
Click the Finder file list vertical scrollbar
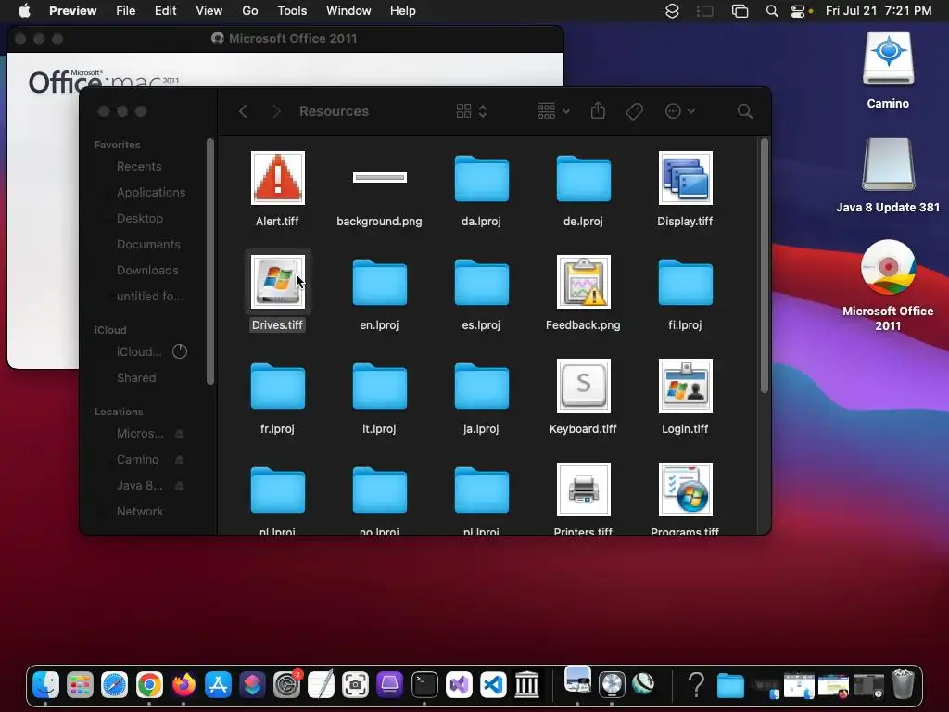(x=765, y=265)
